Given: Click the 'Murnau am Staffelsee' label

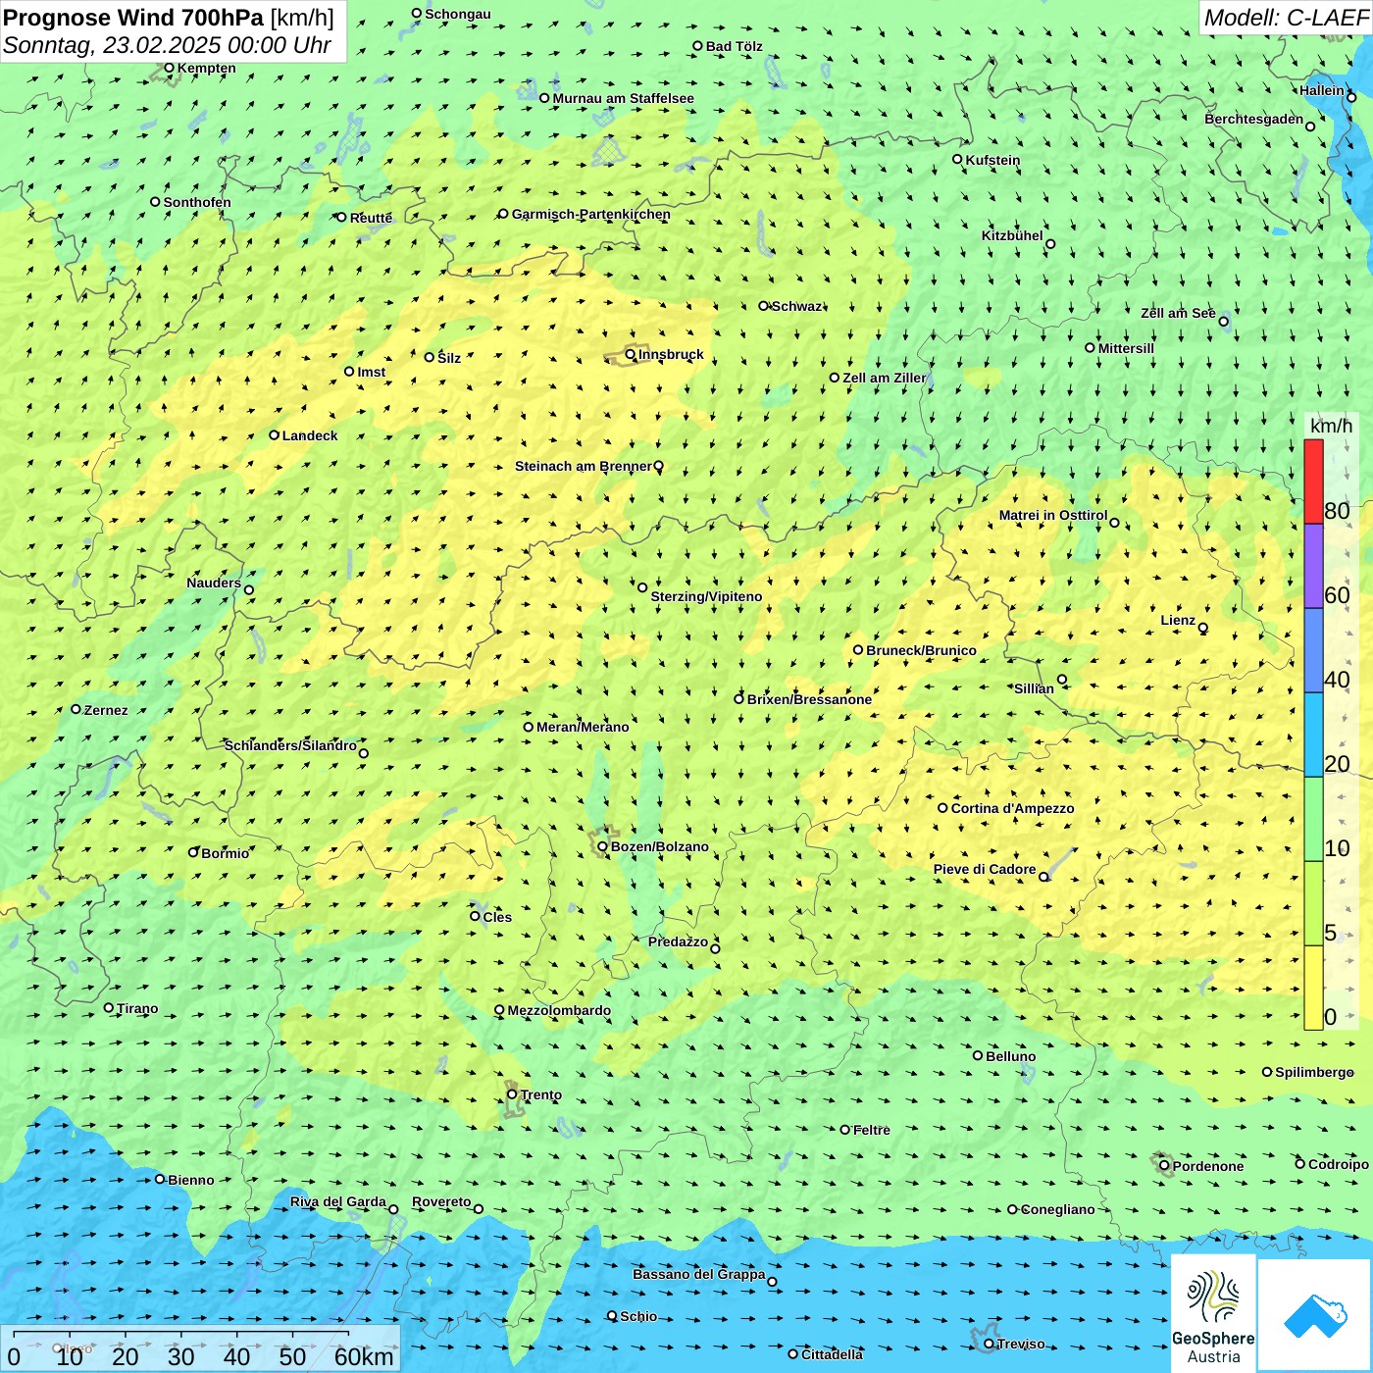Looking at the screenshot, I should click(623, 98).
